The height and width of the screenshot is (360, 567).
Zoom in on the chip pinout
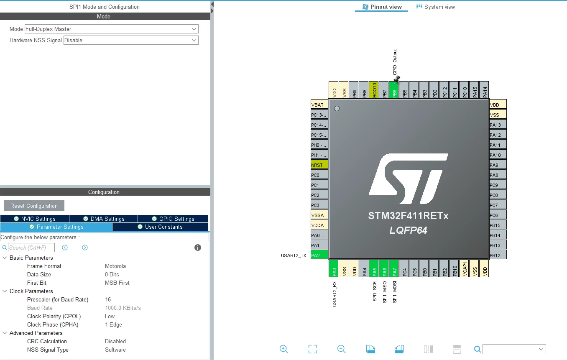[x=284, y=349]
